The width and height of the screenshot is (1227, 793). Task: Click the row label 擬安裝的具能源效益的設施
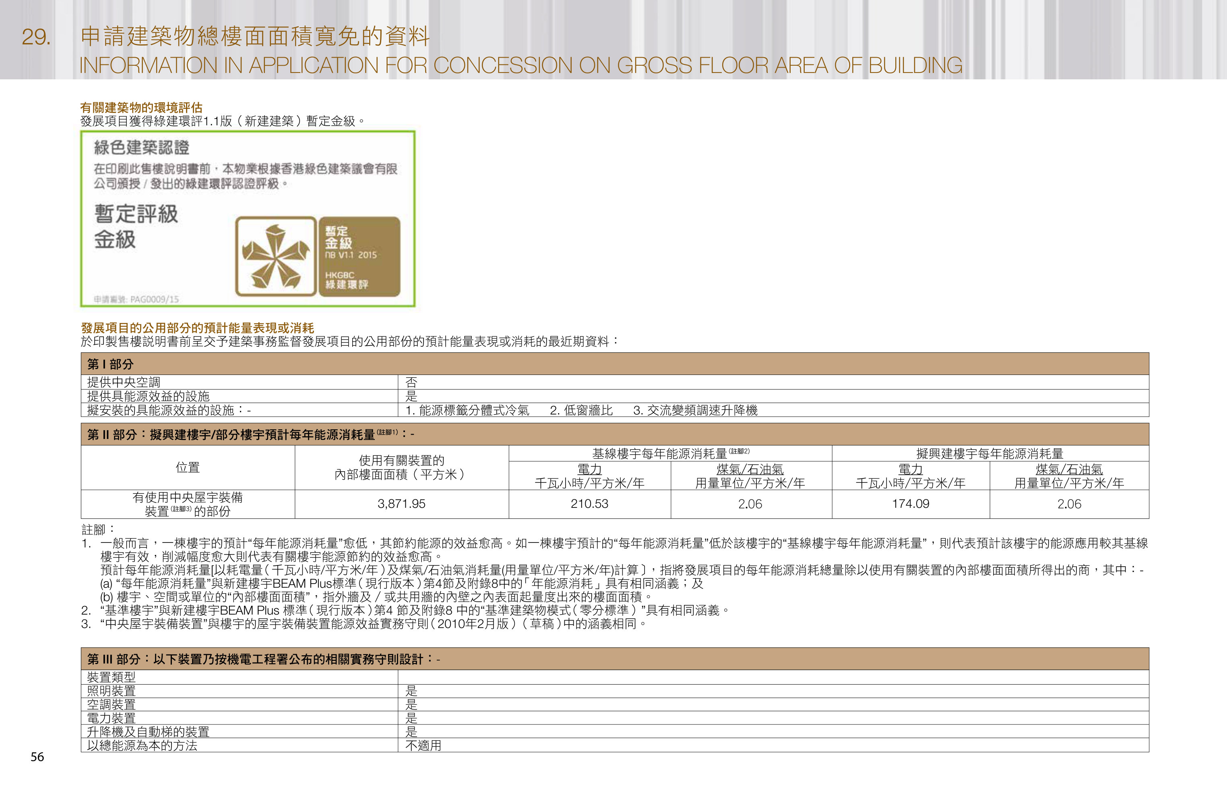pyautogui.click(x=169, y=410)
